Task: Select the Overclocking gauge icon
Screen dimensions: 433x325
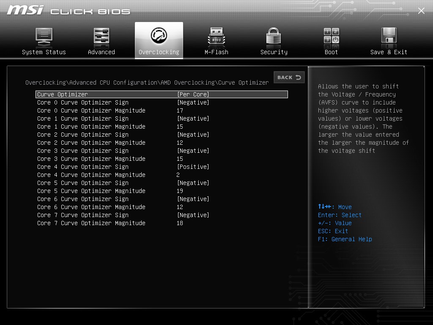Action: tap(159, 36)
